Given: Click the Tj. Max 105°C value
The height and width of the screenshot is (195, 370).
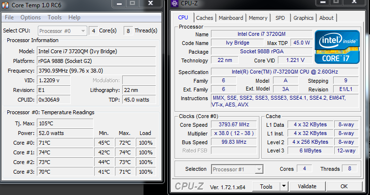Looking at the screenshot, I should [x=65, y=123].
